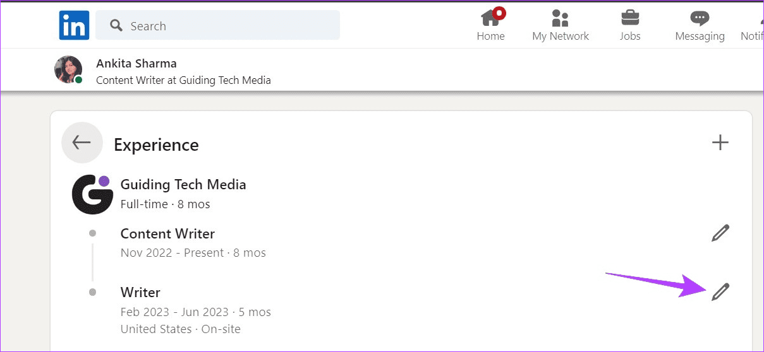Viewport: 764px width, 352px height.
Task: Click the Guiding Tech Media logo
Action: [x=92, y=194]
